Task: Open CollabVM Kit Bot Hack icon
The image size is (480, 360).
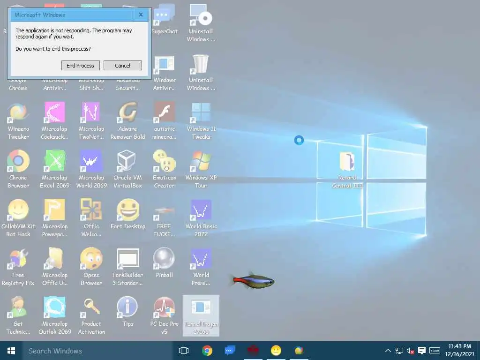Action: pyautogui.click(x=18, y=218)
